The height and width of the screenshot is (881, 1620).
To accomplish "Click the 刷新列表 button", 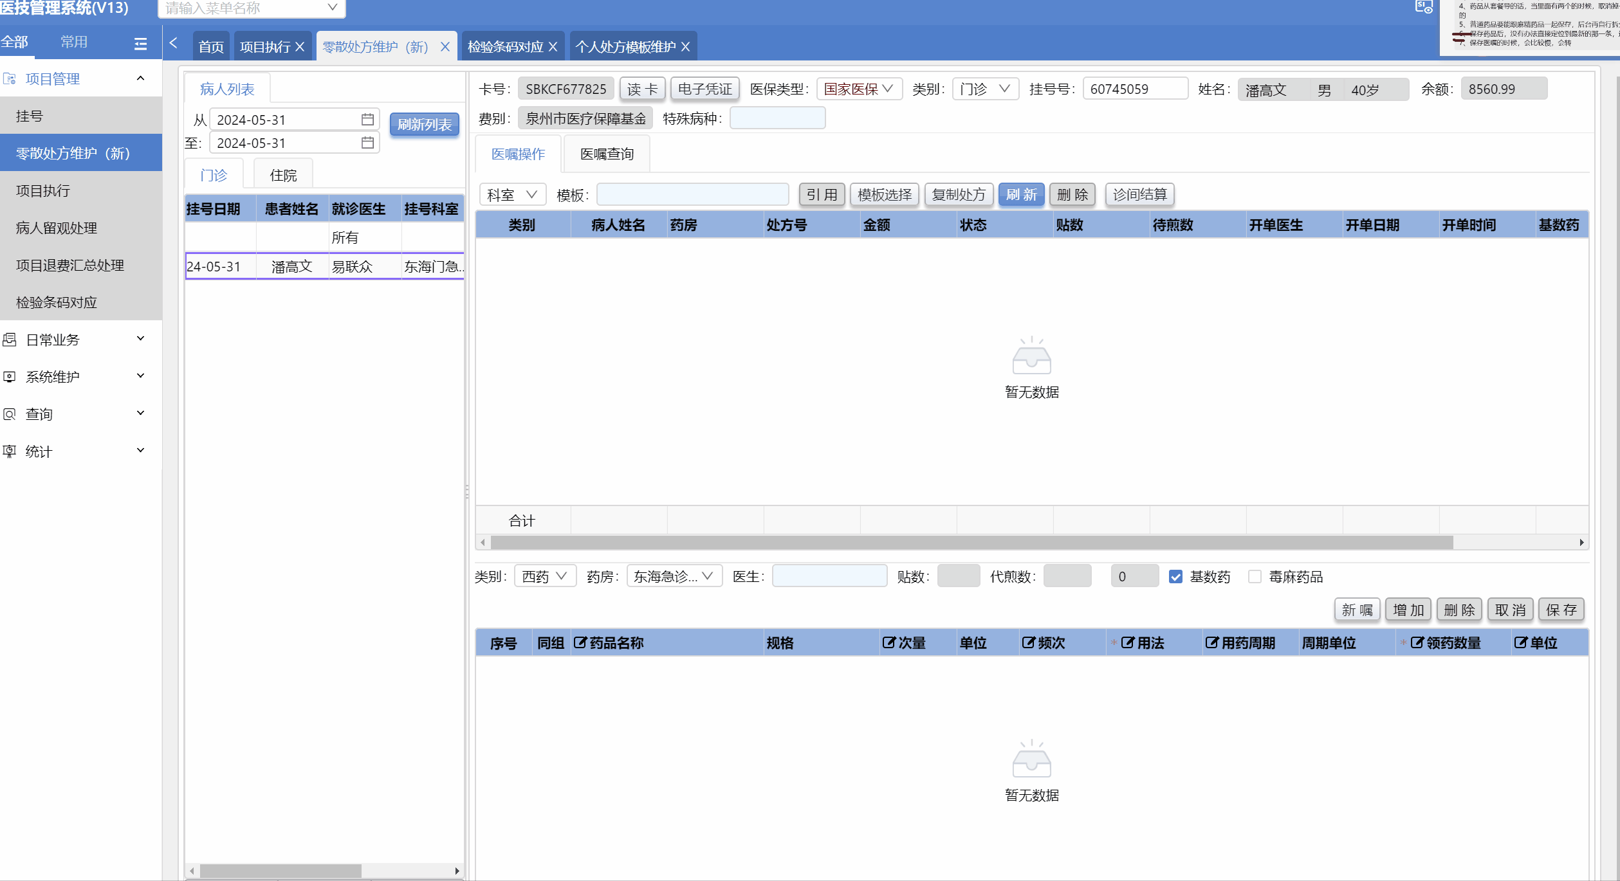I will pyautogui.click(x=424, y=125).
